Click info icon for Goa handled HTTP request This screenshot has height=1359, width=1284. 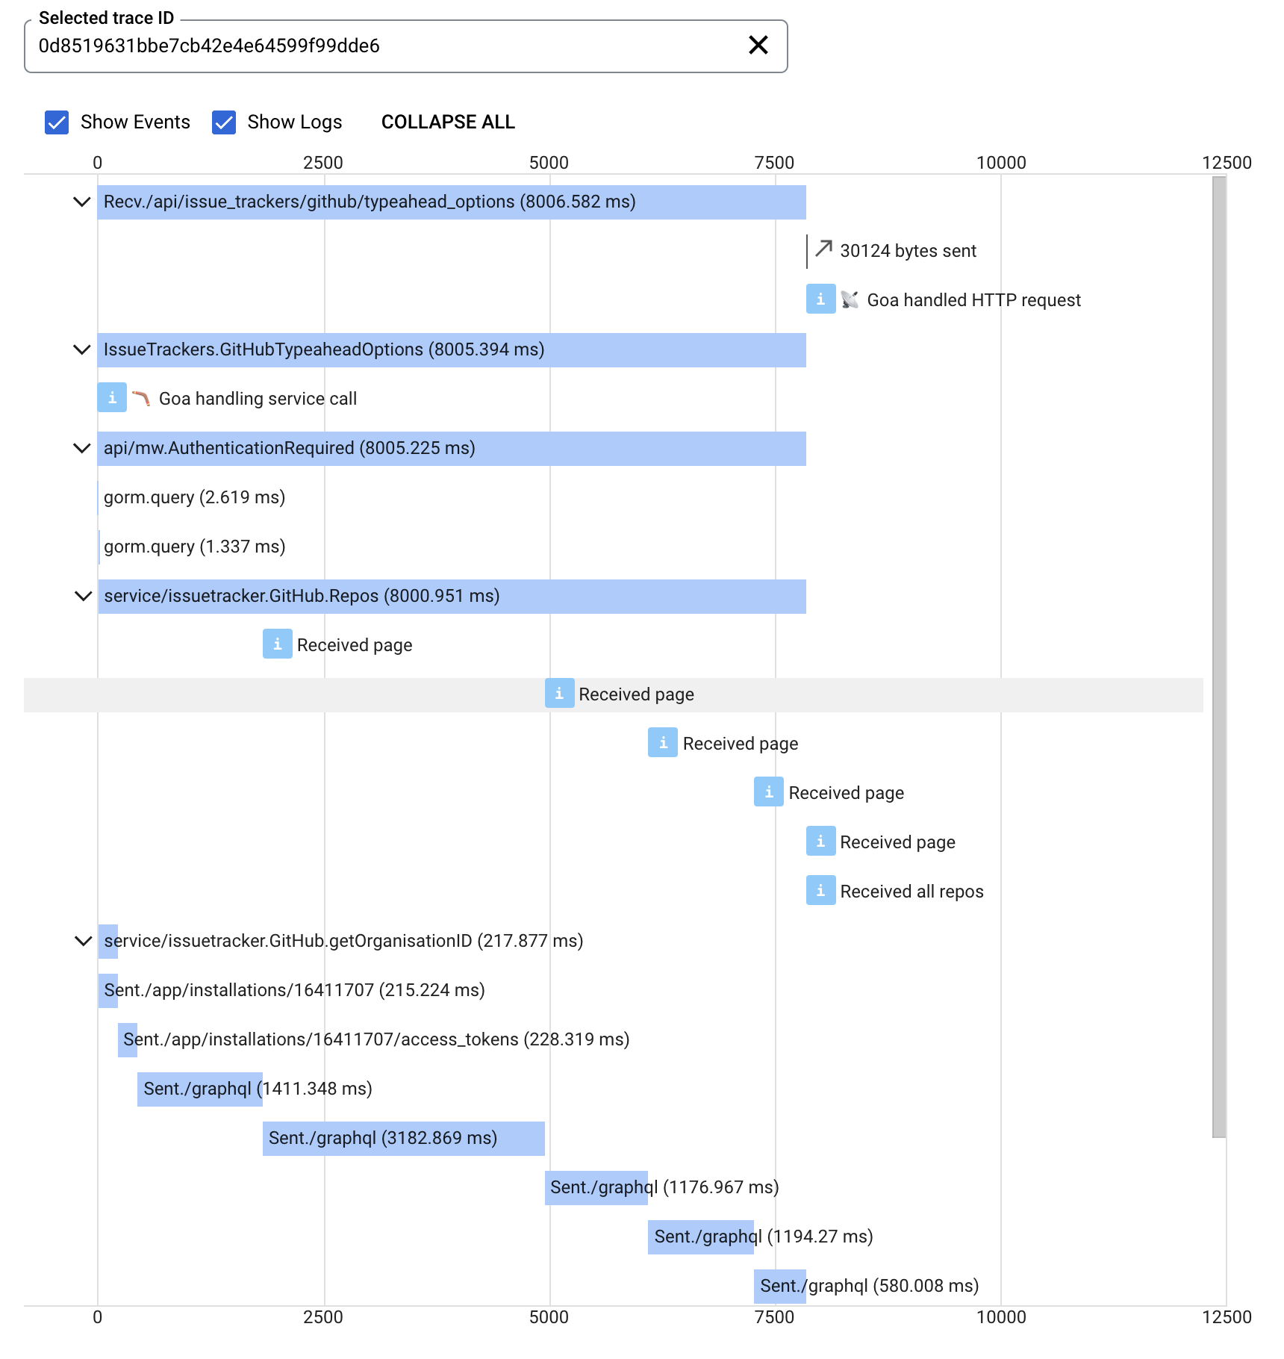tap(820, 299)
